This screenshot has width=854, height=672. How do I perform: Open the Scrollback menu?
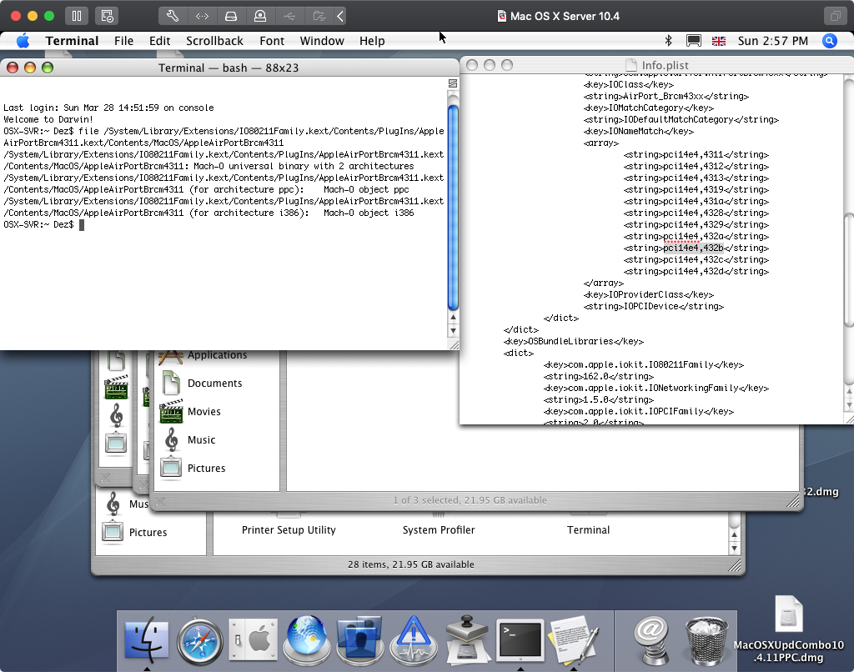(x=214, y=41)
